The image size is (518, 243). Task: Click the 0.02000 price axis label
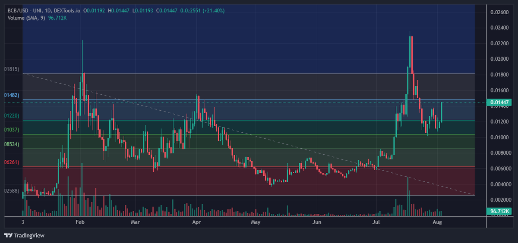pyautogui.click(x=500, y=59)
